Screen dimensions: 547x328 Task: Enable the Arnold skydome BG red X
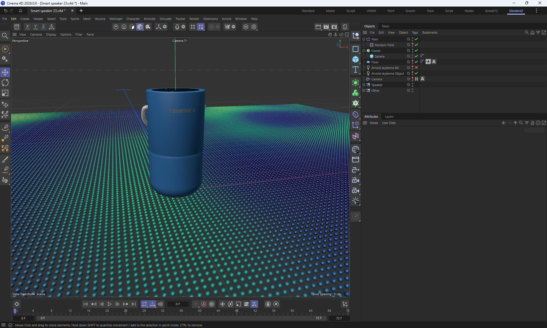pos(416,68)
